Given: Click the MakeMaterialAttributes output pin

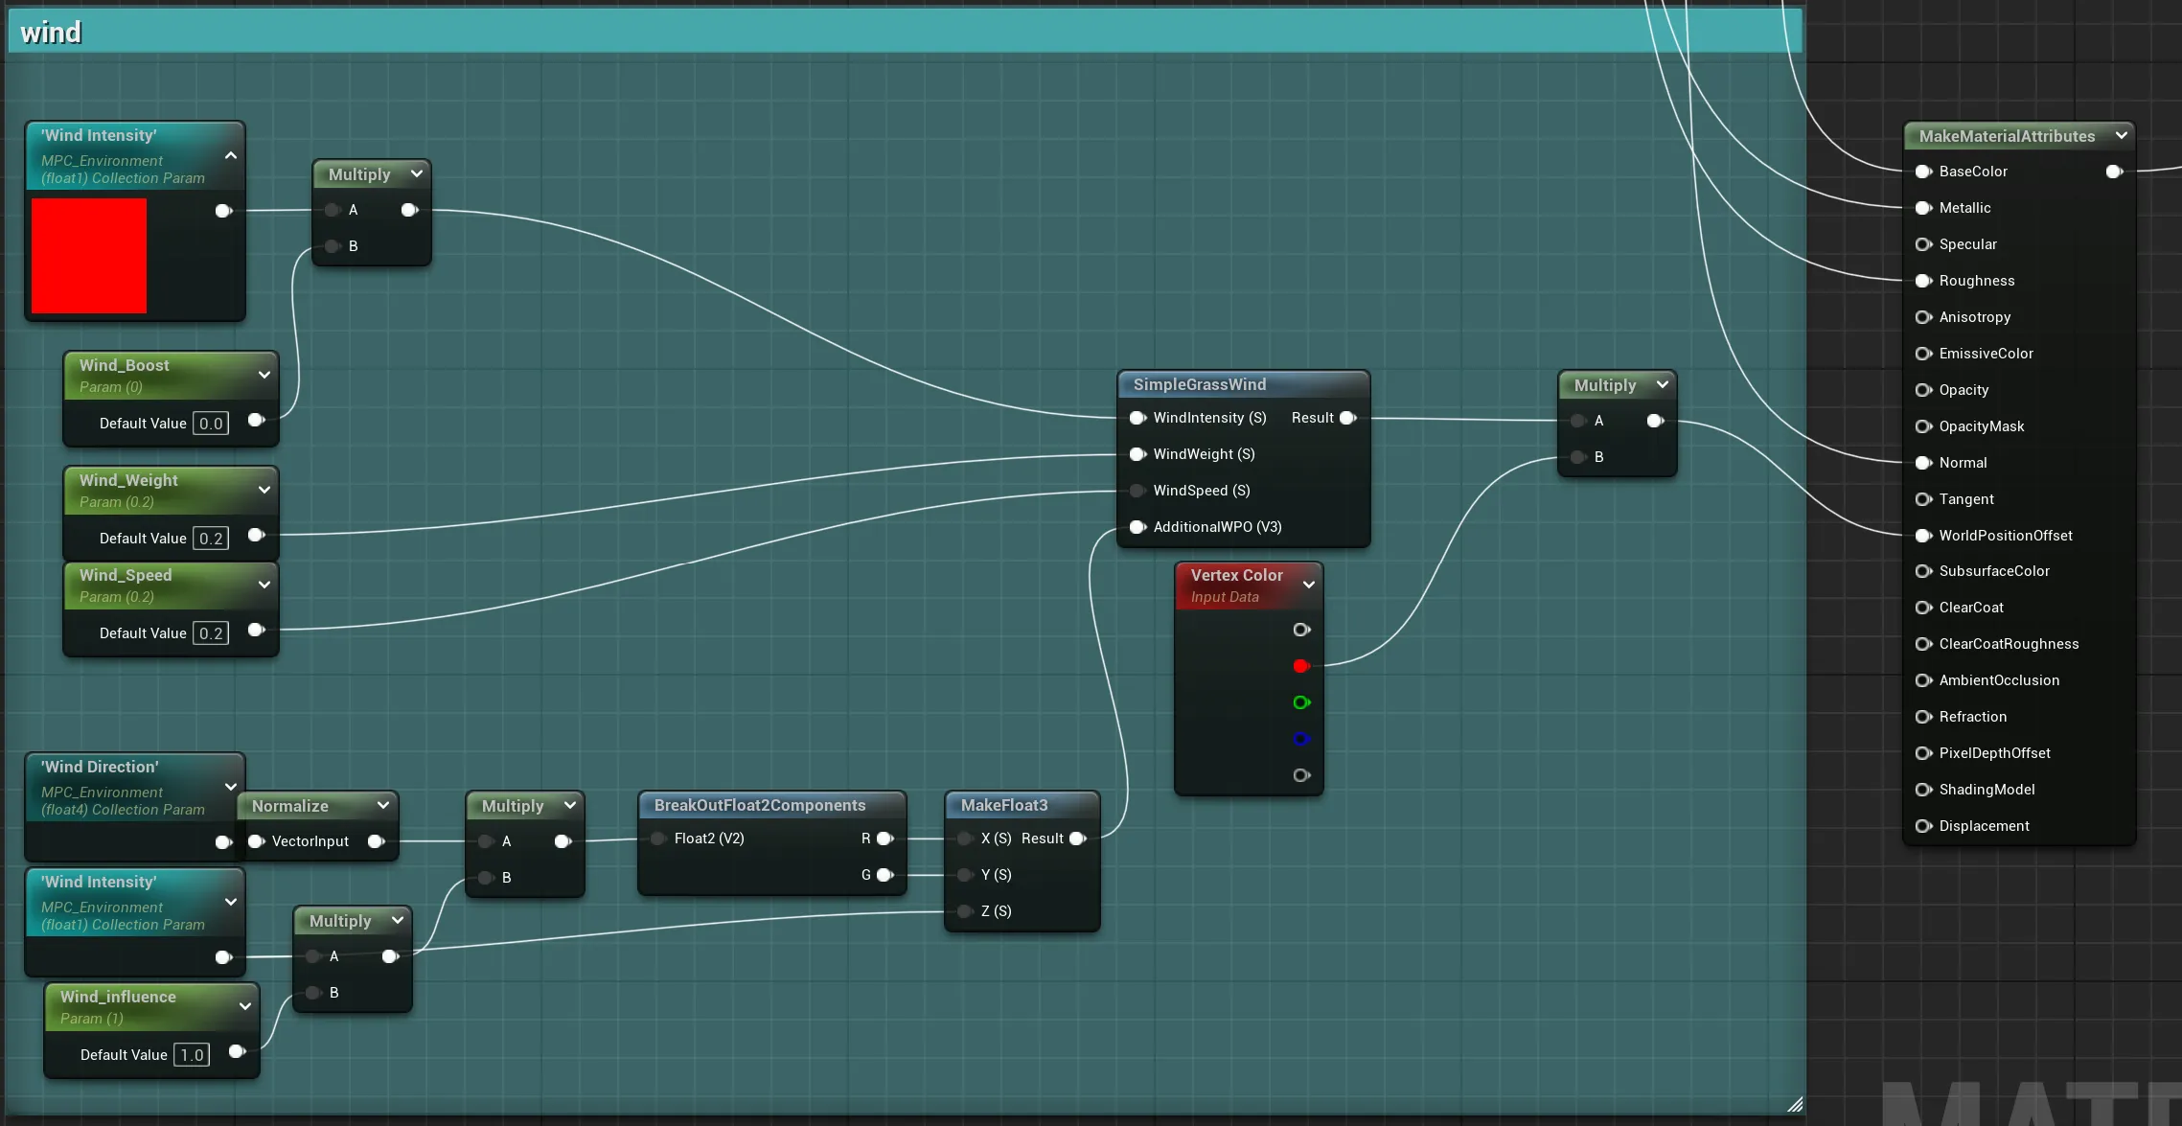Looking at the screenshot, I should [x=2115, y=172].
